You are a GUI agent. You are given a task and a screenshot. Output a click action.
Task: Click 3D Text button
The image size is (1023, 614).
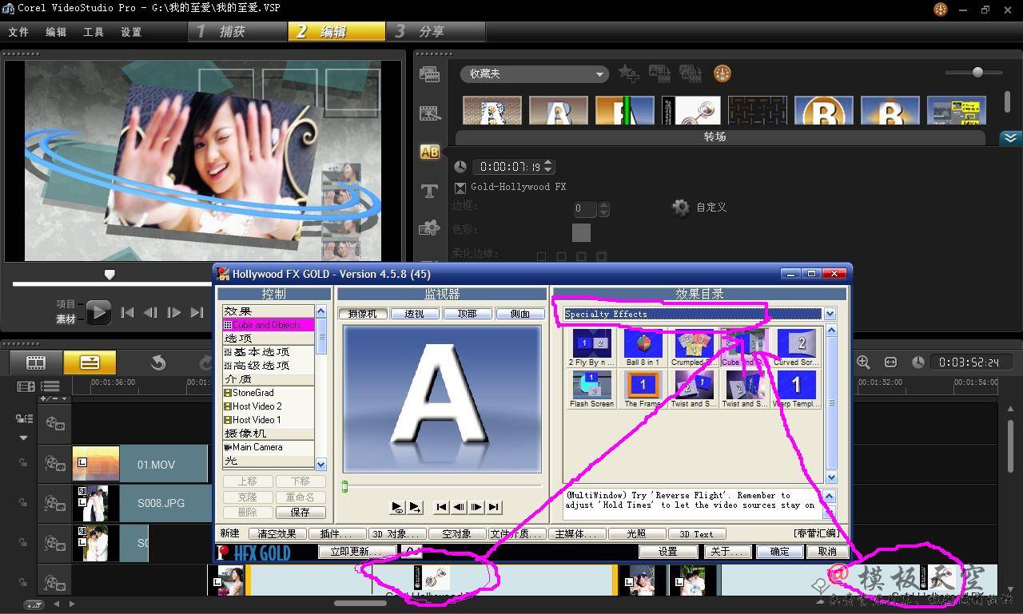pyautogui.click(x=696, y=534)
